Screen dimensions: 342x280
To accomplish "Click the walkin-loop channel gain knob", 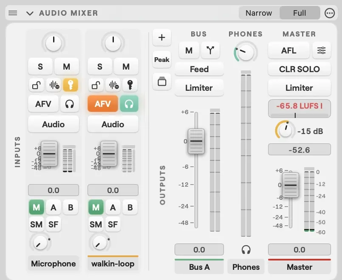I will tap(113, 43).
